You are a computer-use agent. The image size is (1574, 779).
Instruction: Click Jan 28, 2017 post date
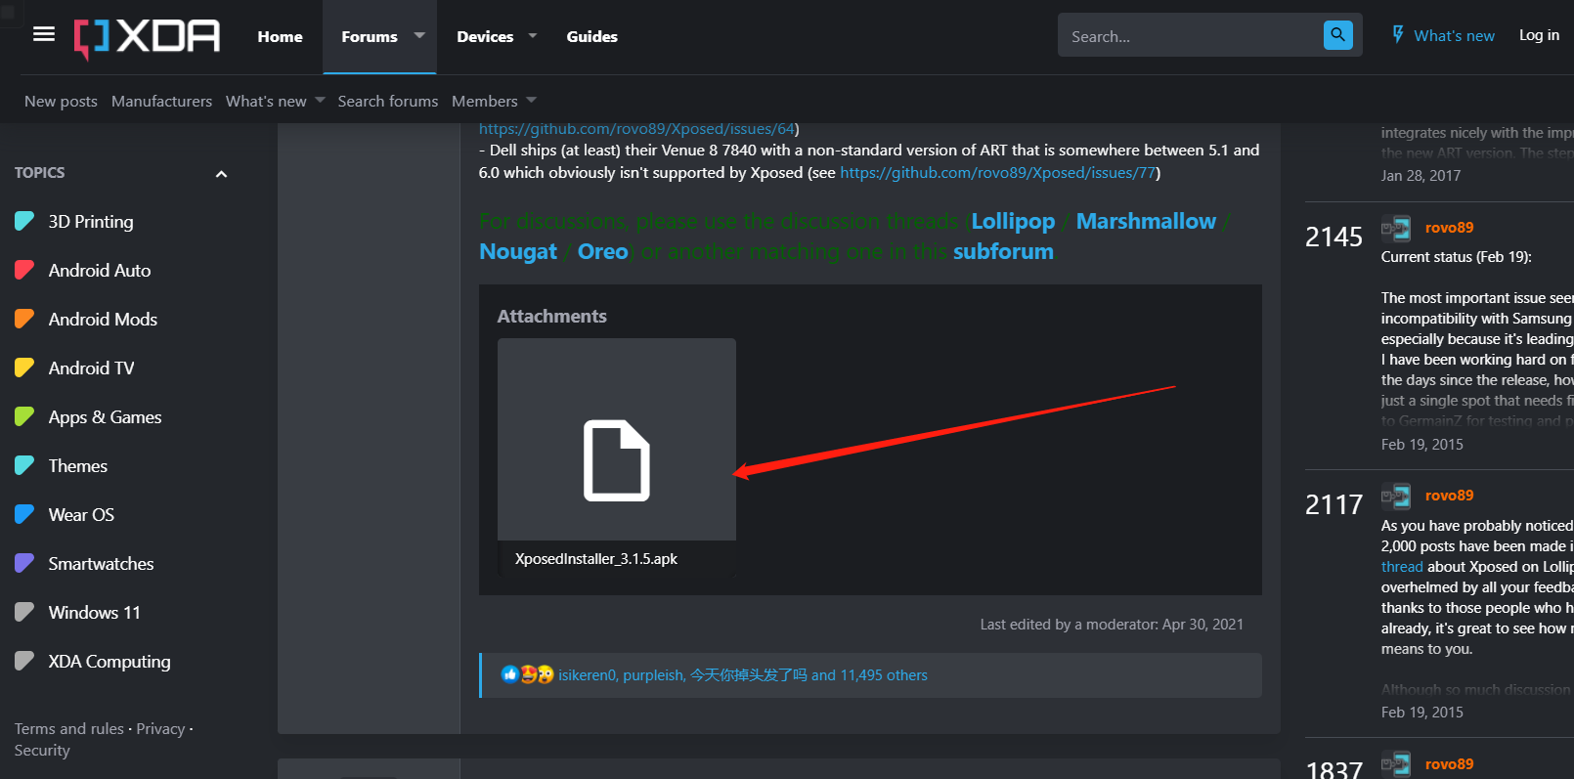(1421, 176)
